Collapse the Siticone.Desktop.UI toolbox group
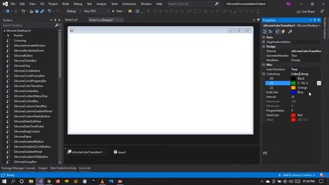This screenshot has height=185, width=329. pyautogui.click(x=5, y=31)
